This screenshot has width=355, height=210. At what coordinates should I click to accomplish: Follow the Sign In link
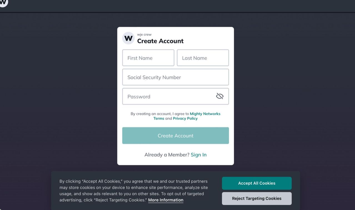tap(199, 155)
